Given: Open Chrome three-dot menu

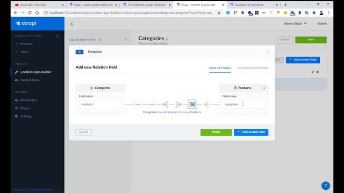Looking at the screenshot, I should 328,13.
